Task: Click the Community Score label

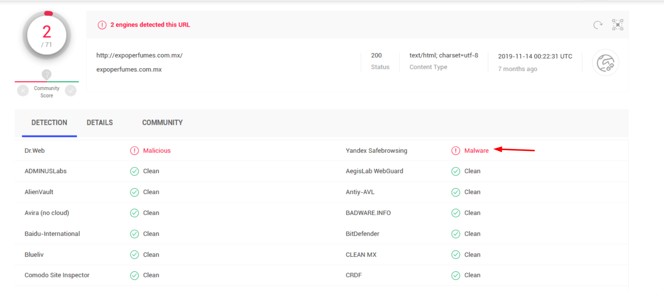Action: tap(47, 92)
